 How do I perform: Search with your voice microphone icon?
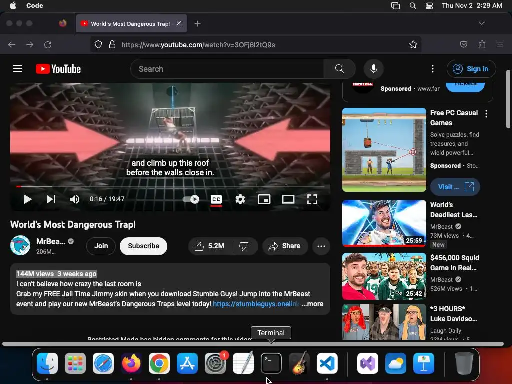[x=374, y=69]
